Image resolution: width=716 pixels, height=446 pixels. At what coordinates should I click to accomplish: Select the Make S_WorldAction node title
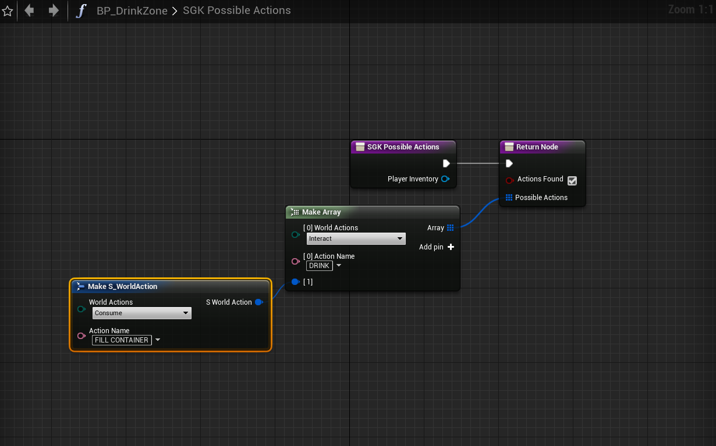122,287
